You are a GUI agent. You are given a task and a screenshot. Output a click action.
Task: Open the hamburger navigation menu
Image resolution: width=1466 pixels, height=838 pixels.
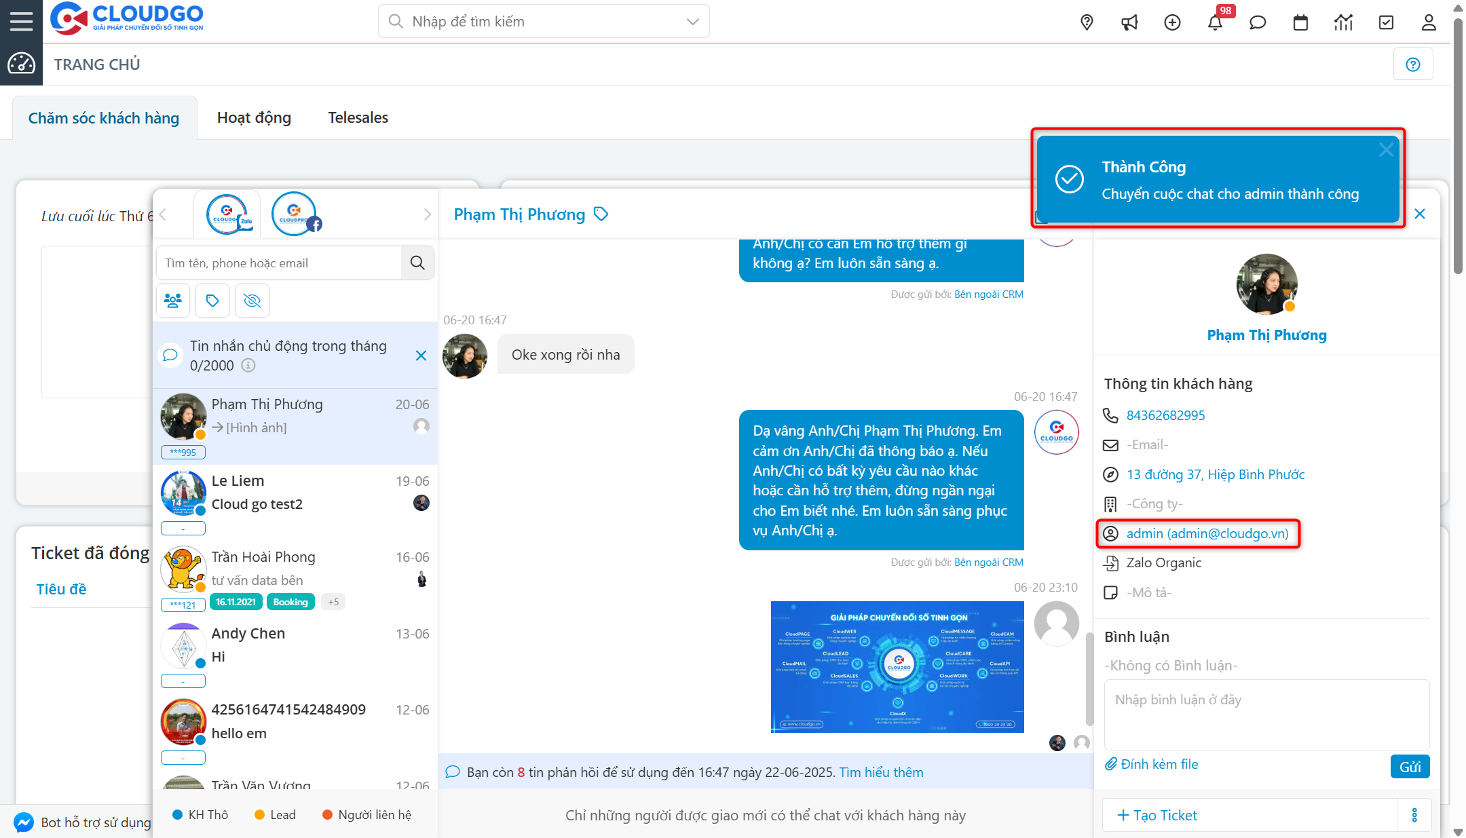[x=20, y=20]
